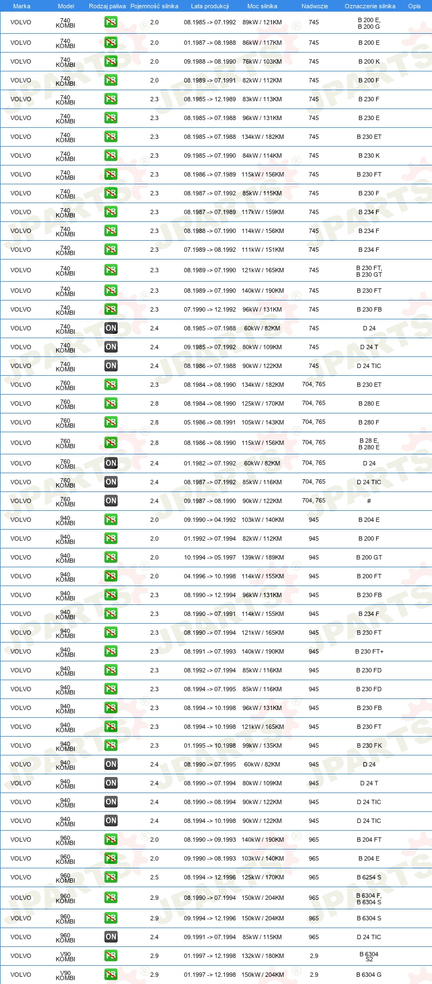432x984 pixels.
Task: Select the ON diesel icon in the 940 KOMBI D 24 row
Action: click(x=111, y=764)
